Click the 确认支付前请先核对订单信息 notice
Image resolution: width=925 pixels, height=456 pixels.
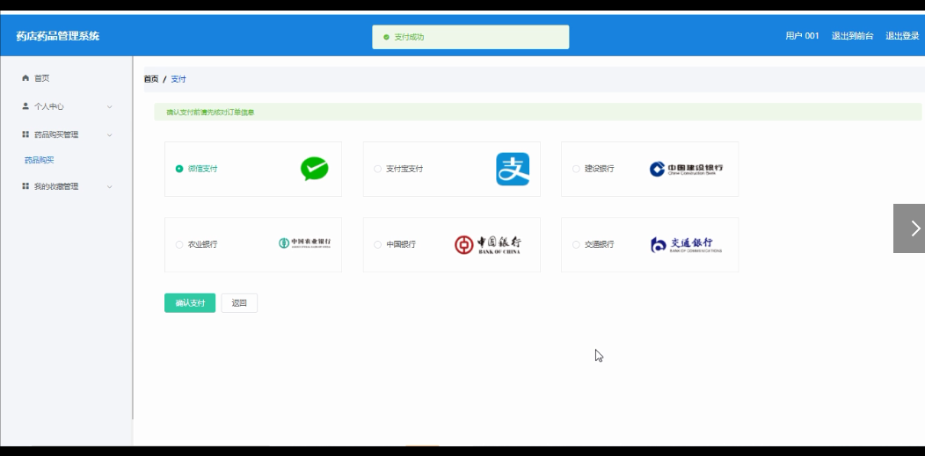tap(210, 112)
